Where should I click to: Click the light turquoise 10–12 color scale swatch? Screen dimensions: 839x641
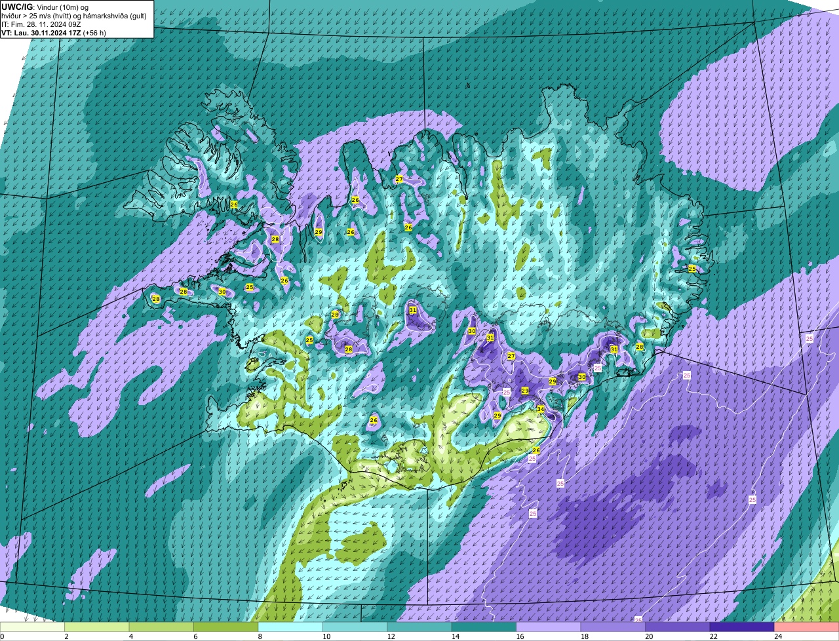(x=355, y=627)
